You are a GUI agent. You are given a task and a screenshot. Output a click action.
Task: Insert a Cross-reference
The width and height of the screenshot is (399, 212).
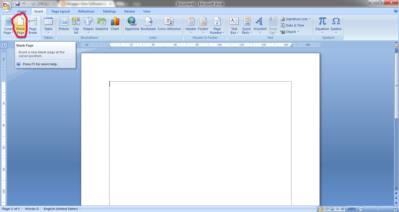(169, 25)
